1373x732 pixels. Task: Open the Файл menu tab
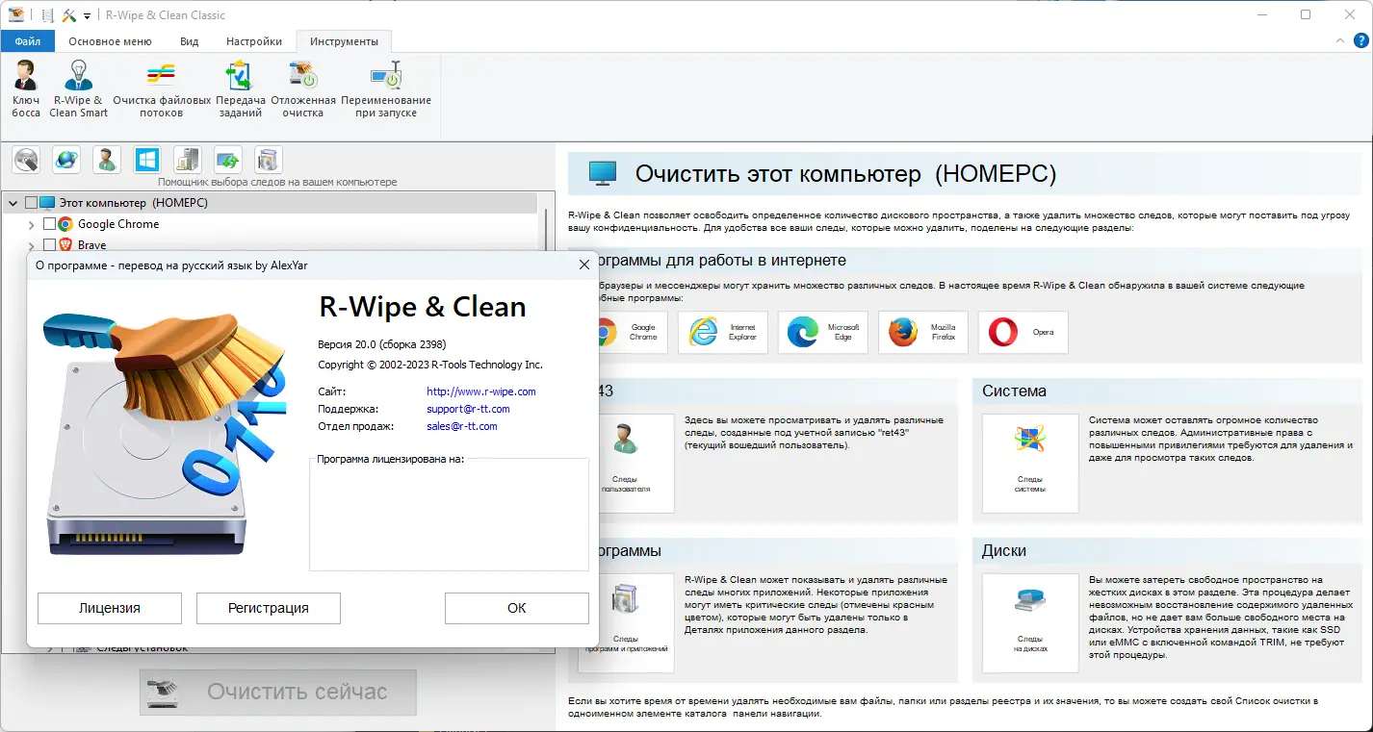click(x=28, y=41)
